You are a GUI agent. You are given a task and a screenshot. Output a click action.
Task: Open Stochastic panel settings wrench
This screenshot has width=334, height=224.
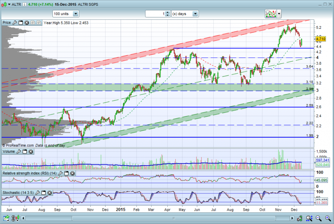(38, 193)
